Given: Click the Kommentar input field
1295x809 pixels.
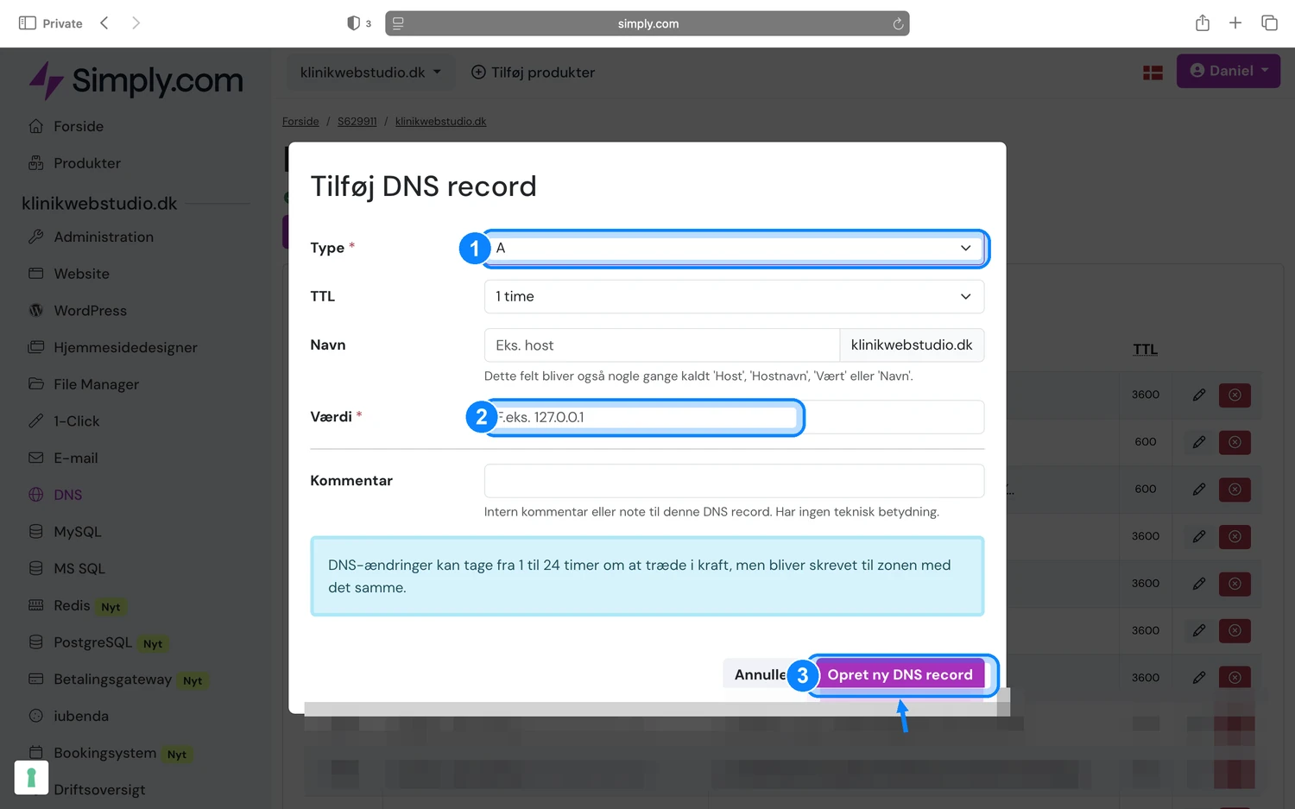Looking at the screenshot, I should coord(734,481).
